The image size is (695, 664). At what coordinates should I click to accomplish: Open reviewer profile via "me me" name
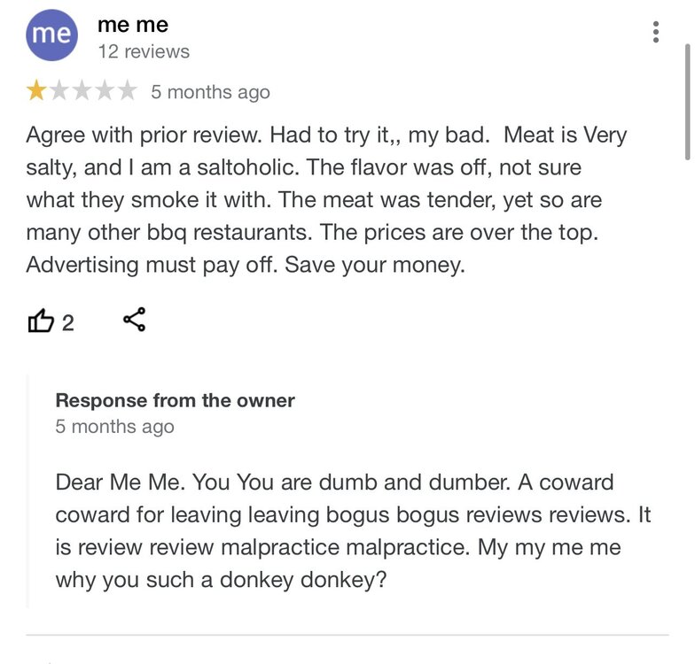pos(133,25)
